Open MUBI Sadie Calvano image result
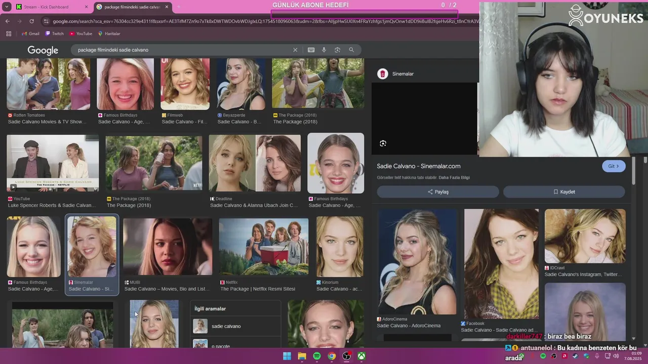The image size is (648, 364). click(168, 255)
